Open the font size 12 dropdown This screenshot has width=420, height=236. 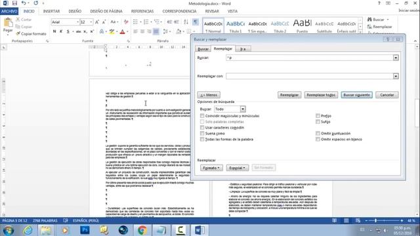point(91,22)
